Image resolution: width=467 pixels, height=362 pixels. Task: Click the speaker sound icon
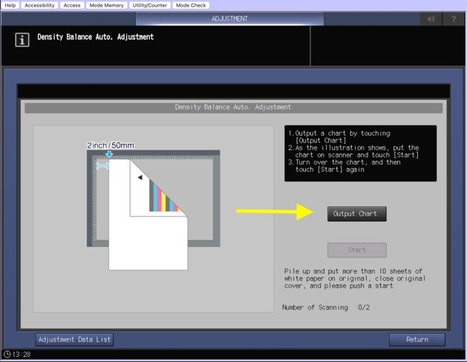point(431,19)
